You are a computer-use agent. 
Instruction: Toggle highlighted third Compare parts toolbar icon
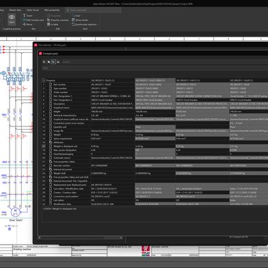(x=53, y=62)
